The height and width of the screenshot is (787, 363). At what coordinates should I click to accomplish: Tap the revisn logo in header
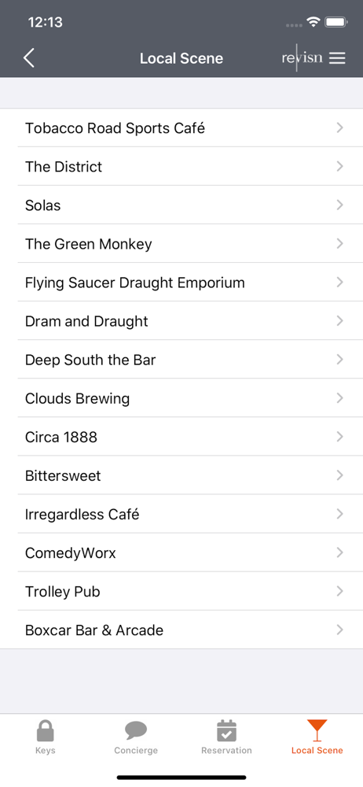302,57
